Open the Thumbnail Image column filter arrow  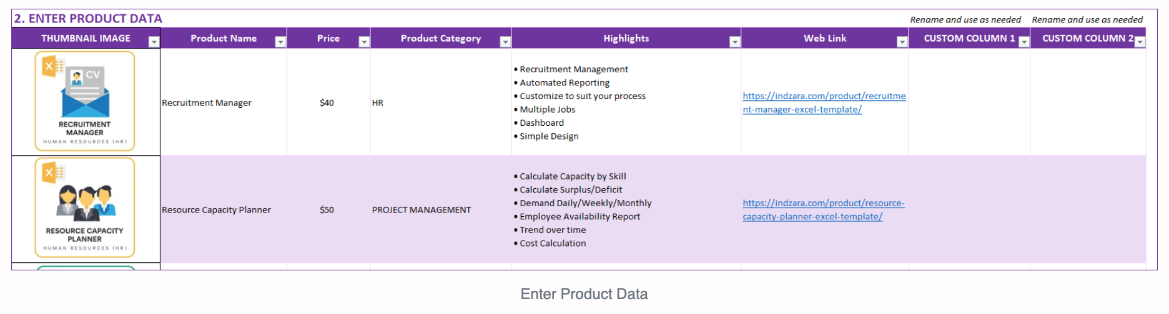pyautogui.click(x=154, y=42)
